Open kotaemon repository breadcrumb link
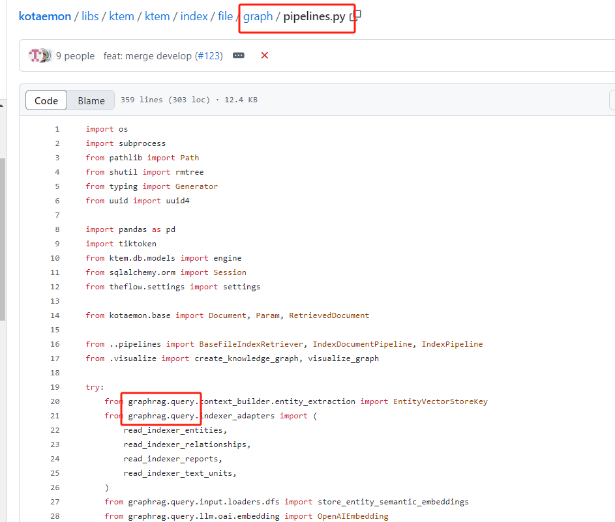Image resolution: width=615 pixels, height=522 pixels. [45, 16]
